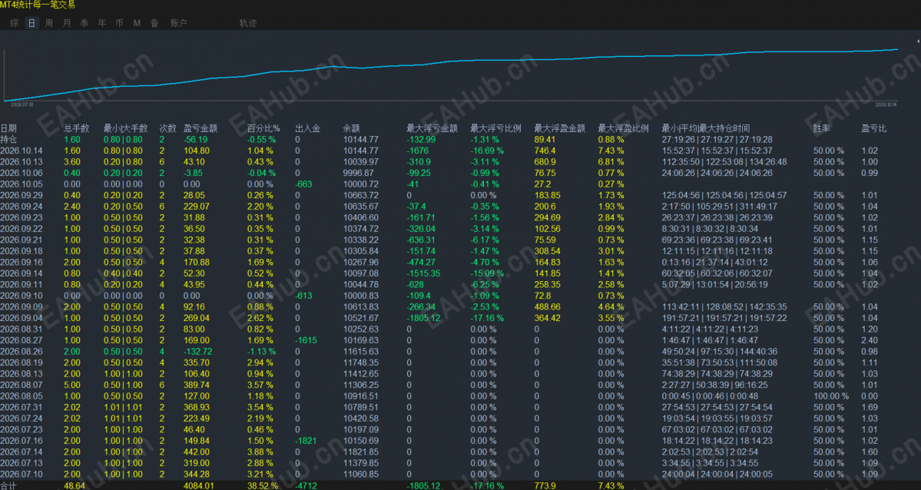
Task: Switch to the 币 currency tab
Action: click(120, 24)
